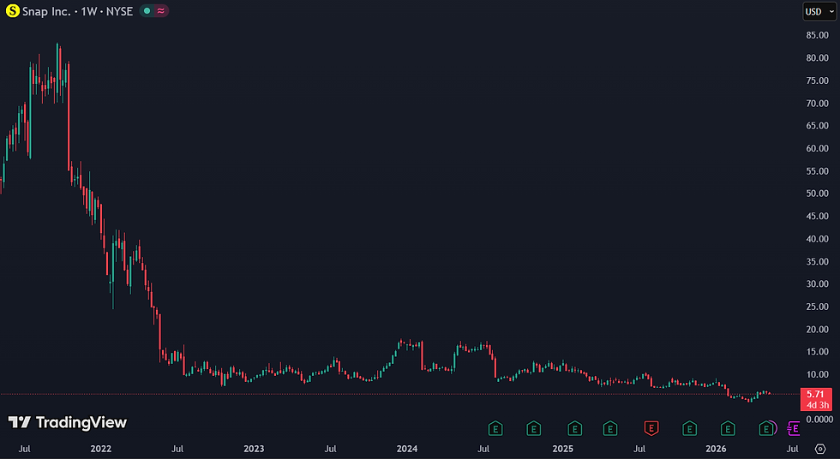Click the 50.00 price axis label
This screenshot has width=840, height=459.
point(818,194)
